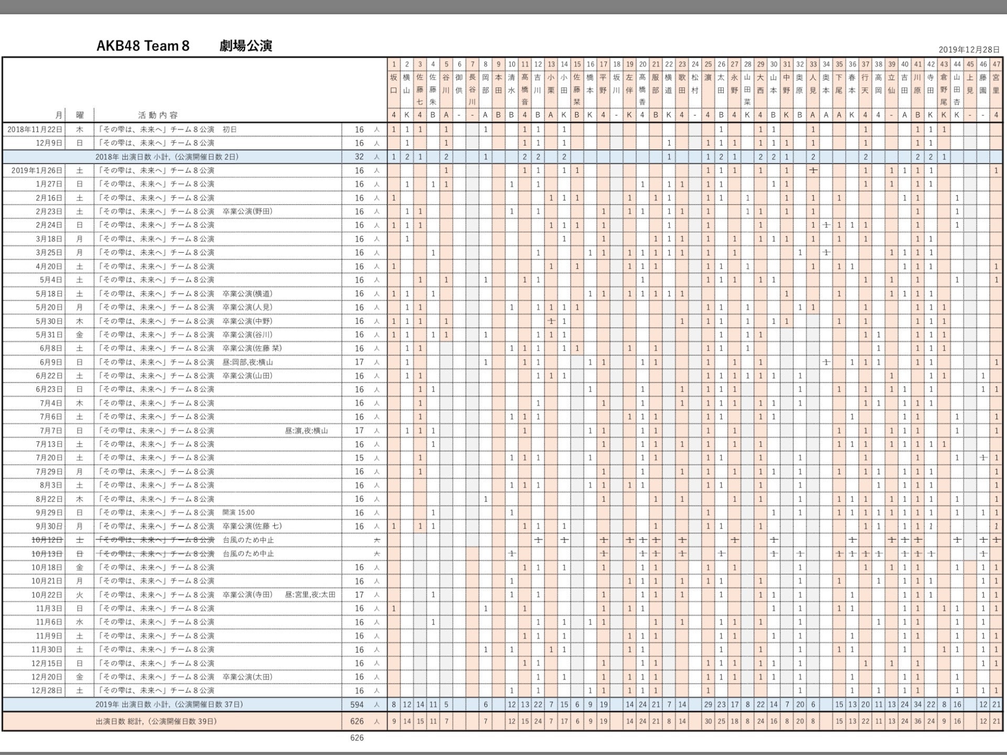Click member column header number 47
The width and height of the screenshot is (1007, 755).
pos(996,64)
